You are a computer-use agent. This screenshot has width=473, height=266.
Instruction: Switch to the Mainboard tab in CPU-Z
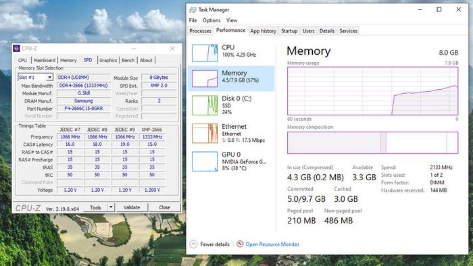[x=45, y=60]
